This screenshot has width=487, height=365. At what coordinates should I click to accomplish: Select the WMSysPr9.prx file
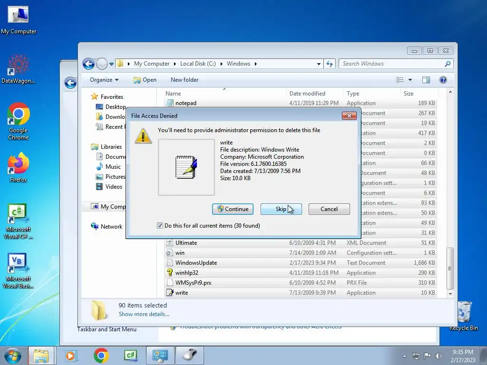pos(301,283)
